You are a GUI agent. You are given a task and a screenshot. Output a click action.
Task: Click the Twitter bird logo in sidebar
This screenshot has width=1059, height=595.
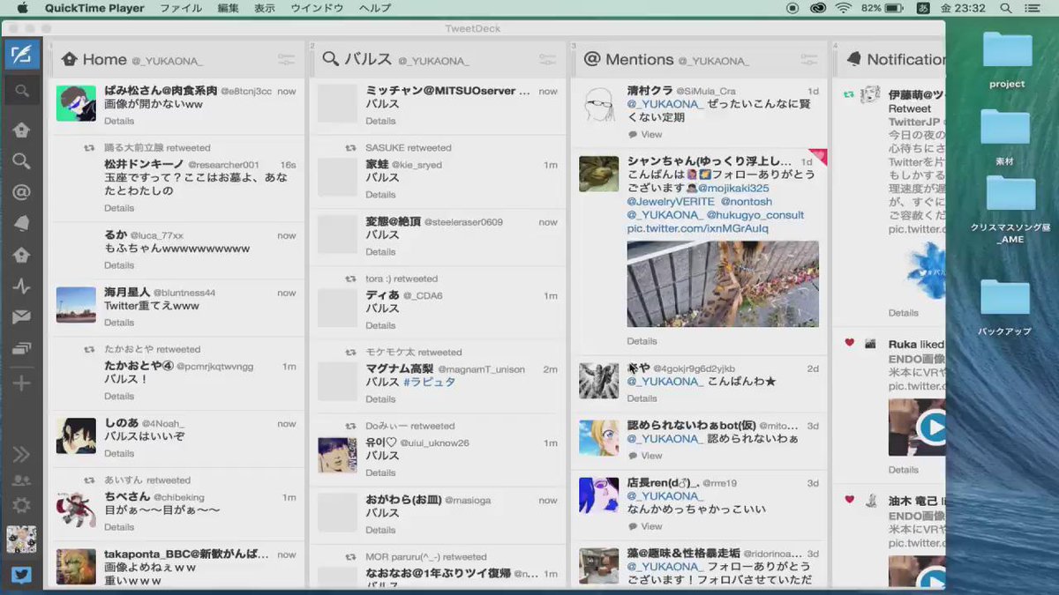pos(21,575)
